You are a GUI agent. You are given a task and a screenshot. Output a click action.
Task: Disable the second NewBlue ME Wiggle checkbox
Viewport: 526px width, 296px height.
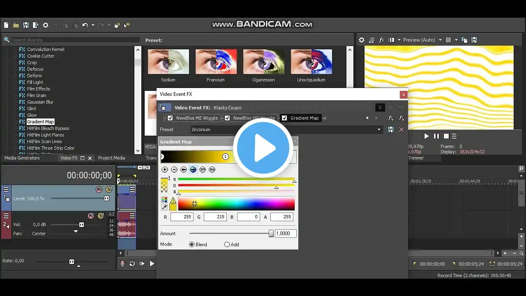click(227, 118)
